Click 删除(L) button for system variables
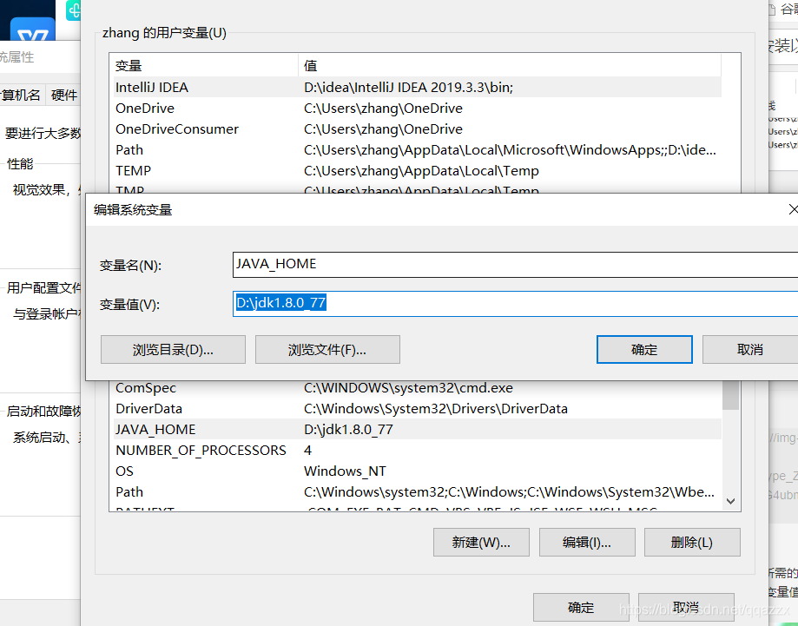The height and width of the screenshot is (626, 798). point(692,543)
